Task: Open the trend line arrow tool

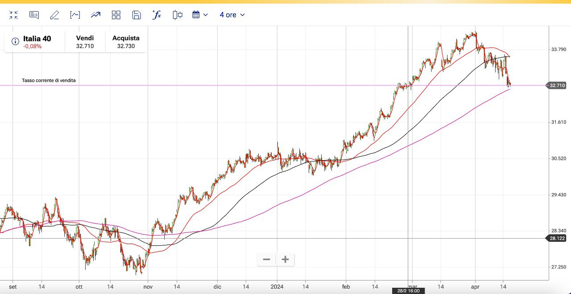Action: click(x=95, y=15)
